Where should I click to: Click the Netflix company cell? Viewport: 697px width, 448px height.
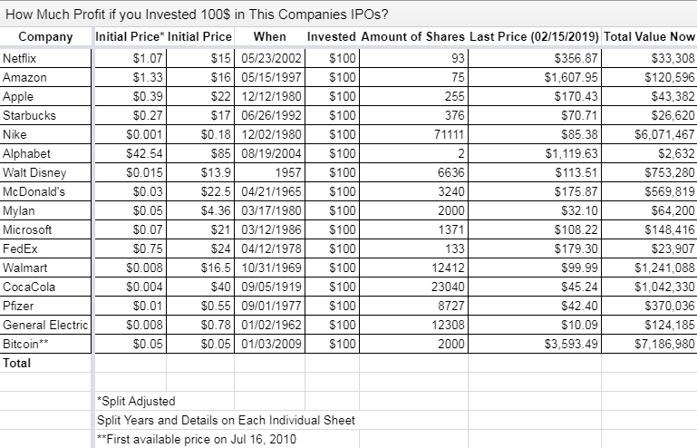[x=45, y=58]
